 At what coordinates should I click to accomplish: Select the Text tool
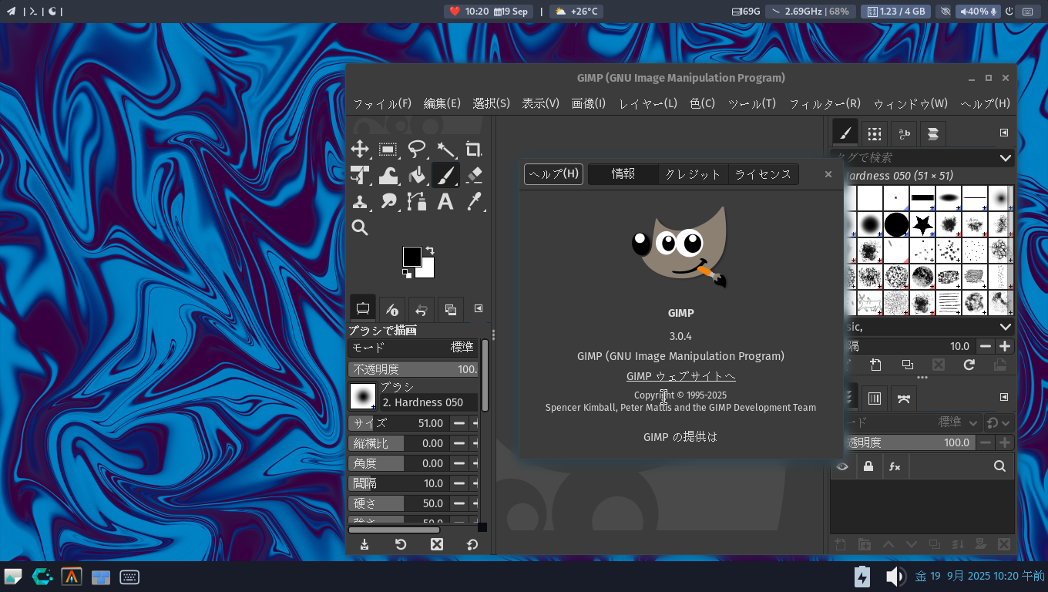445,202
